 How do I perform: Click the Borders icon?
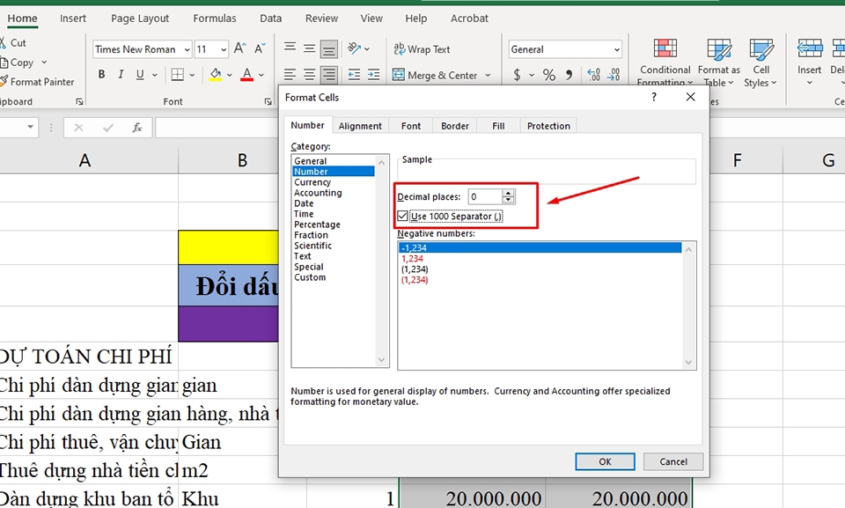click(177, 75)
